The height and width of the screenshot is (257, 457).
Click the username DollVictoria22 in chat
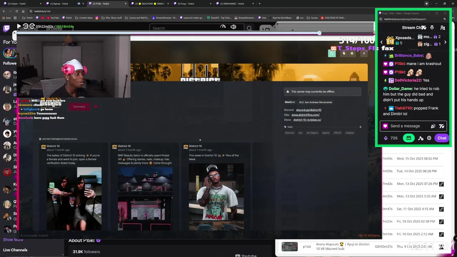(x=408, y=80)
